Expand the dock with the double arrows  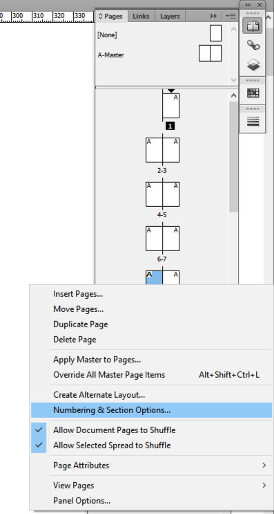(x=248, y=5)
